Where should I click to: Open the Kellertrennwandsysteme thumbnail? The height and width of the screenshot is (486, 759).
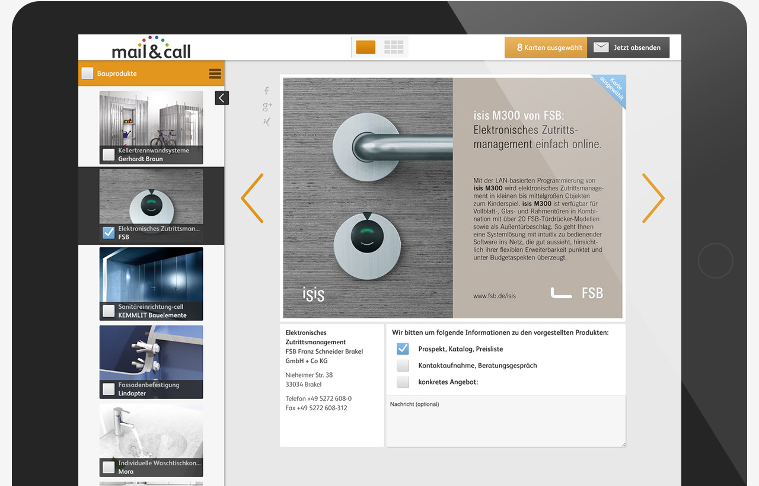point(151,127)
